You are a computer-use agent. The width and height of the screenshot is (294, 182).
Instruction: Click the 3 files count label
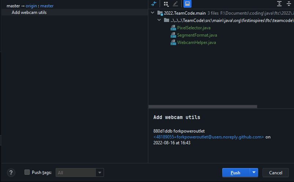(x=213, y=13)
